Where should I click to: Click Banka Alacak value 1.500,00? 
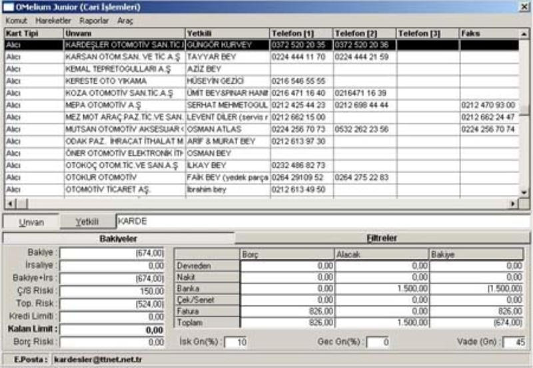382,288
